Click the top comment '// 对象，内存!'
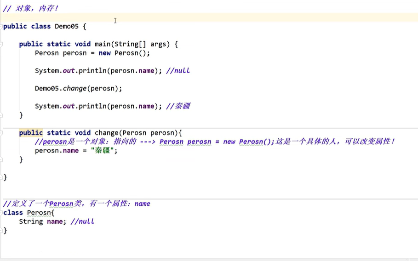This screenshot has width=418, height=261. [31, 9]
